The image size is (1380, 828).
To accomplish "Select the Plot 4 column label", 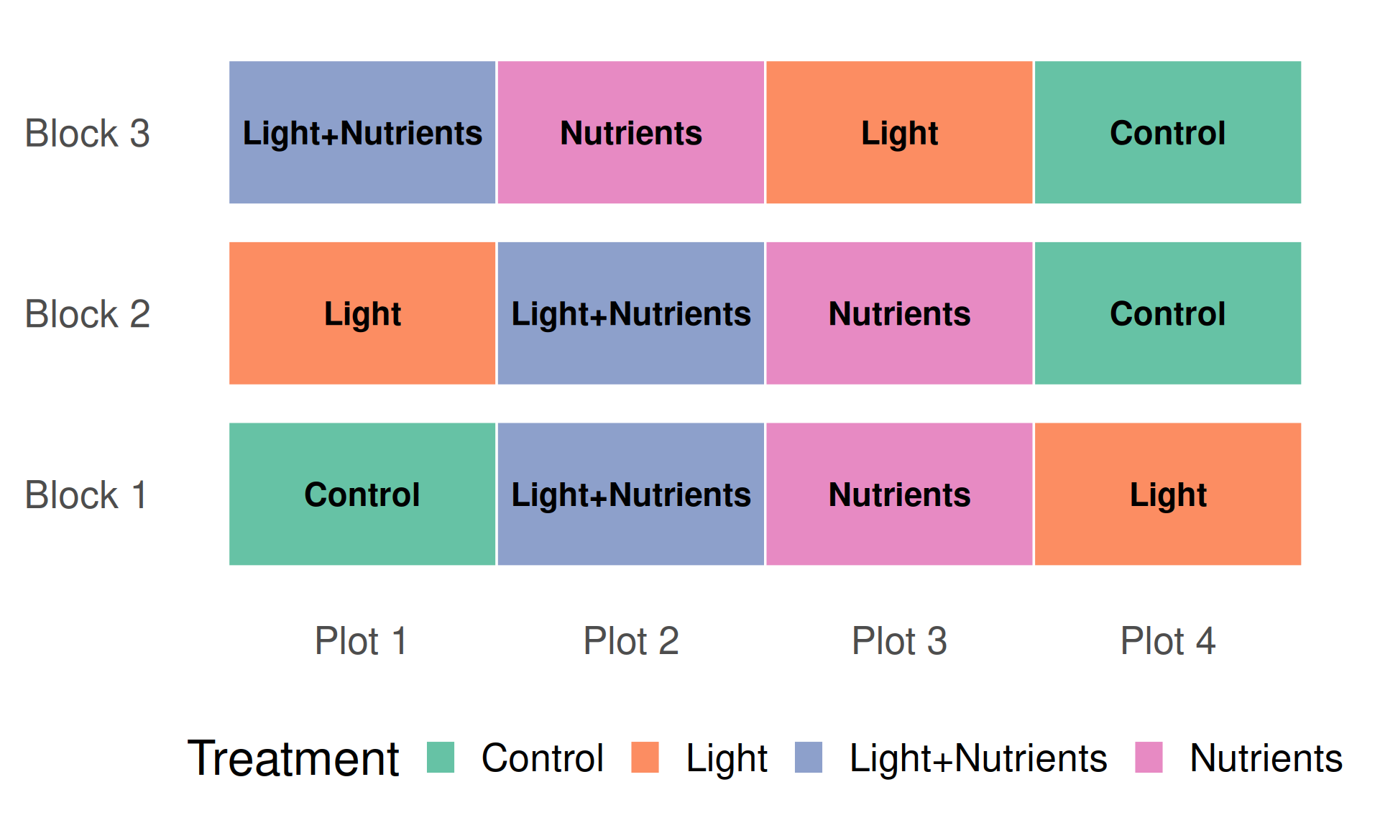I will point(1168,640).
